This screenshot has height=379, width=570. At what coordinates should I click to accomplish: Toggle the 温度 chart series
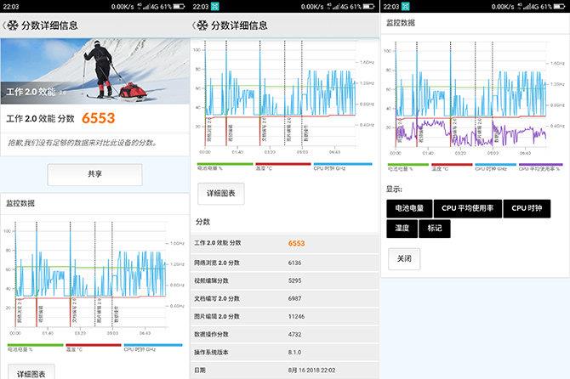pyautogui.click(x=402, y=229)
